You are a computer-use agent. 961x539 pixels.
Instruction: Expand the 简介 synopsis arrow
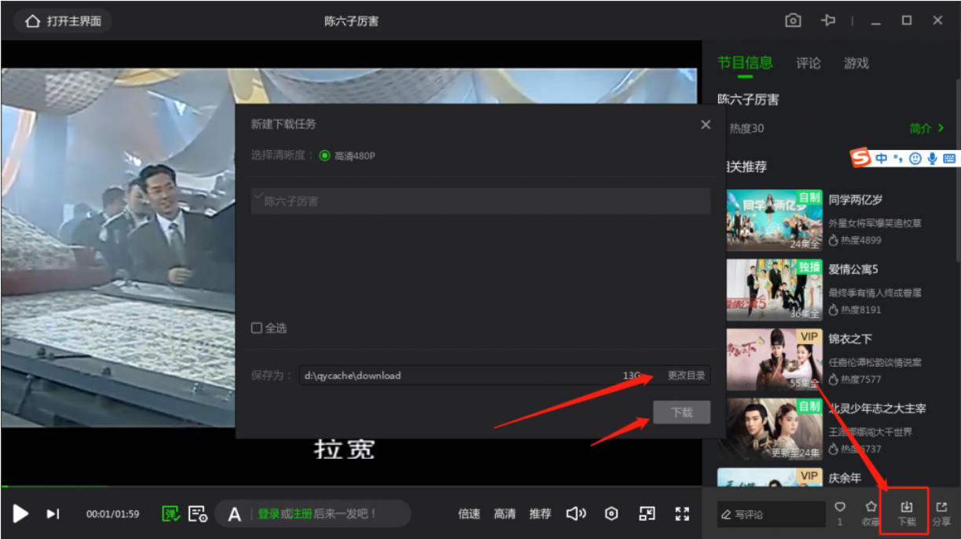(x=927, y=128)
